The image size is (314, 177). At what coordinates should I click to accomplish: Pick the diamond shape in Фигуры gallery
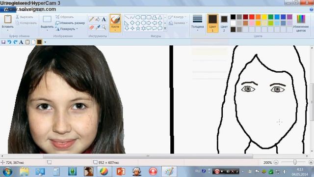pos(132,23)
